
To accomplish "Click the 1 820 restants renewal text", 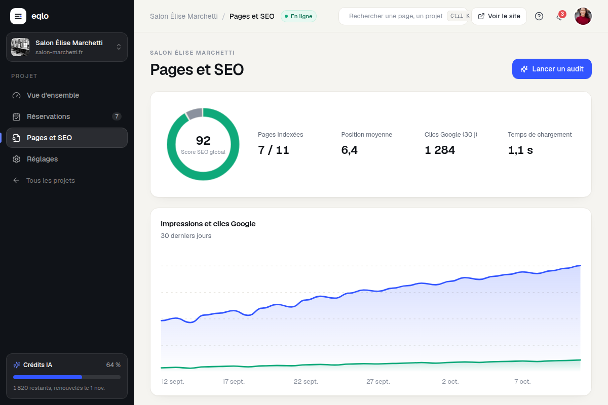I will 59,388.
